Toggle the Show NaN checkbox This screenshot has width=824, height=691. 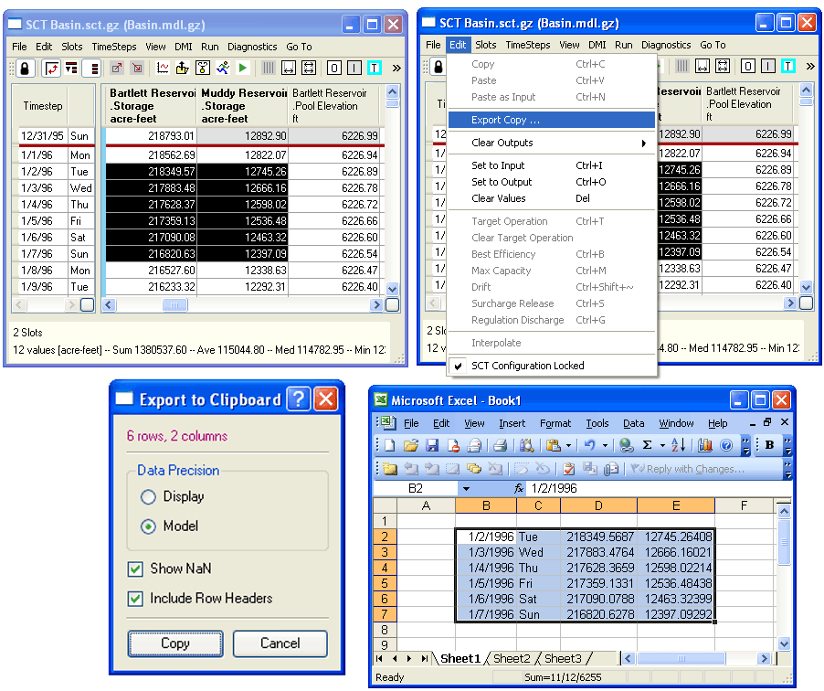tap(135, 569)
